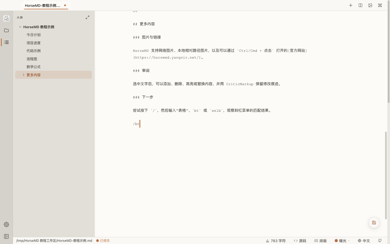Change language via 中文 selector
This screenshot has height=244, width=390.
pyautogui.click(x=364, y=241)
